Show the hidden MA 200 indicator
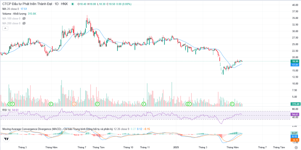 [x=24, y=23]
